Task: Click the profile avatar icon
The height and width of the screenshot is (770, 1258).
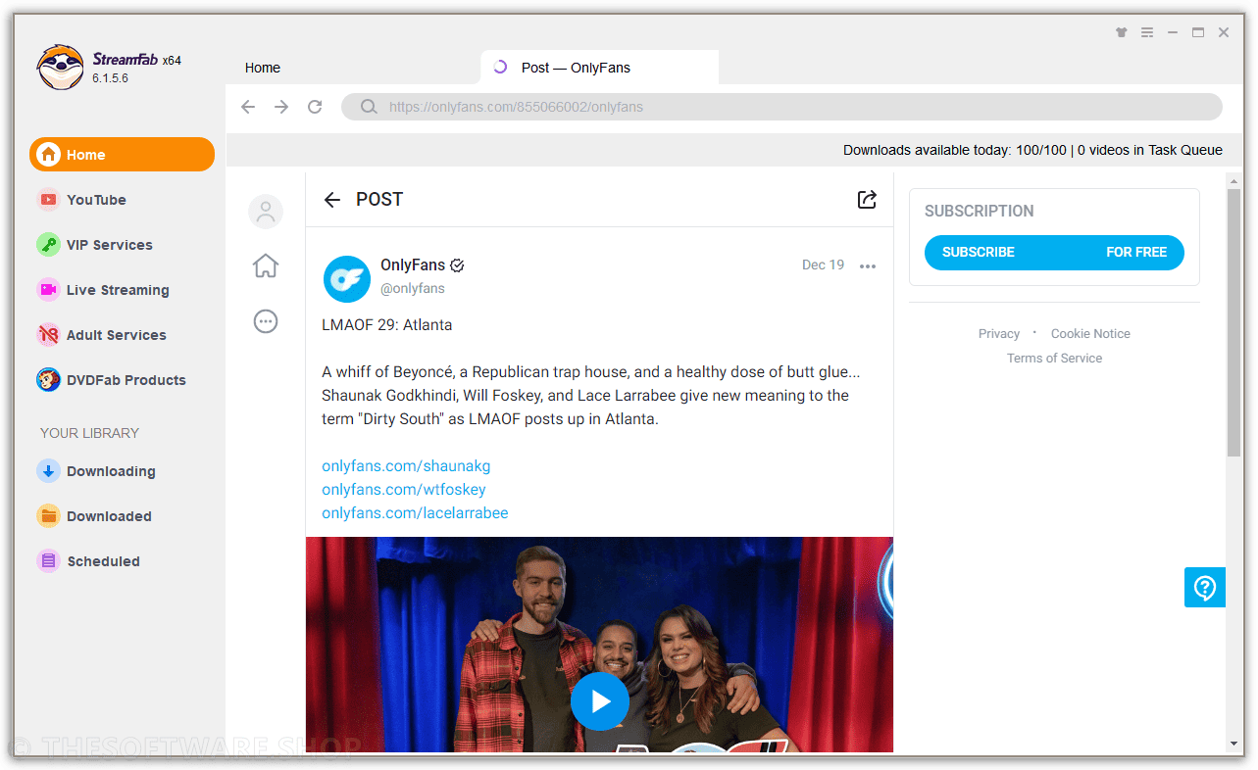Action: pyautogui.click(x=266, y=213)
